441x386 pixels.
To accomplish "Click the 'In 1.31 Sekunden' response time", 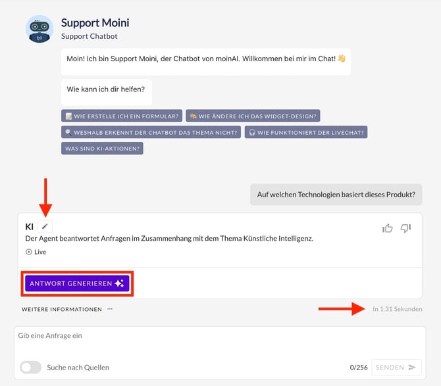I will coord(397,309).
